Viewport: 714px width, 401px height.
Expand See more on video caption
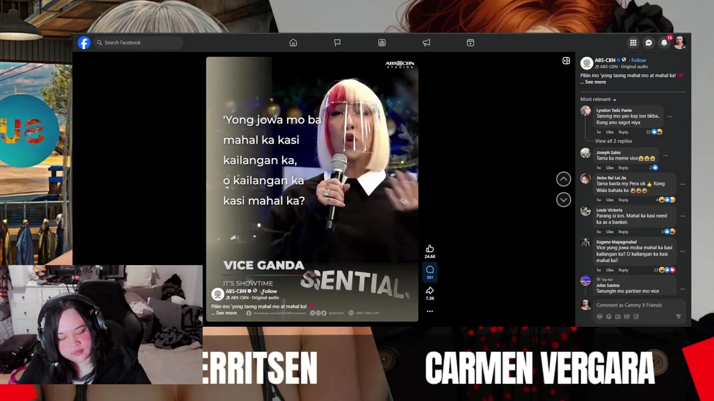pyautogui.click(x=226, y=313)
